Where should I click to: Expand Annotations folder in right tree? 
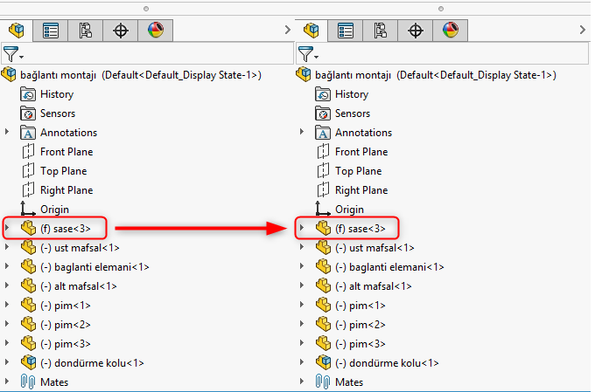tap(302, 132)
